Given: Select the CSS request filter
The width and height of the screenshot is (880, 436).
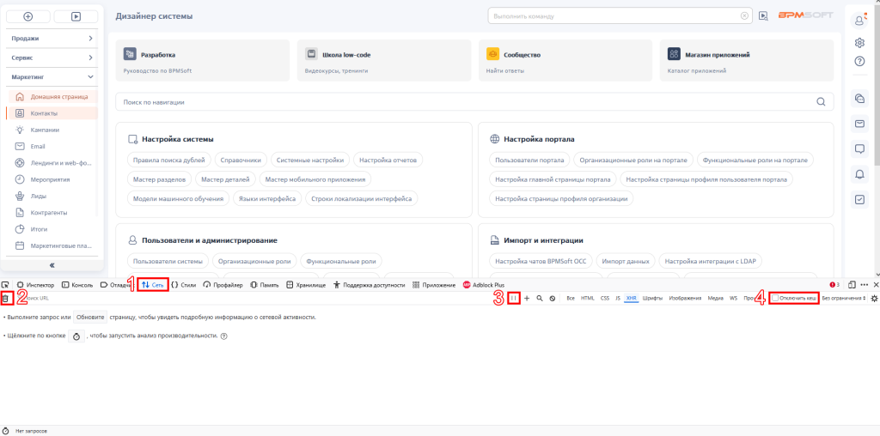Looking at the screenshot, I should [x=604, y=299].
